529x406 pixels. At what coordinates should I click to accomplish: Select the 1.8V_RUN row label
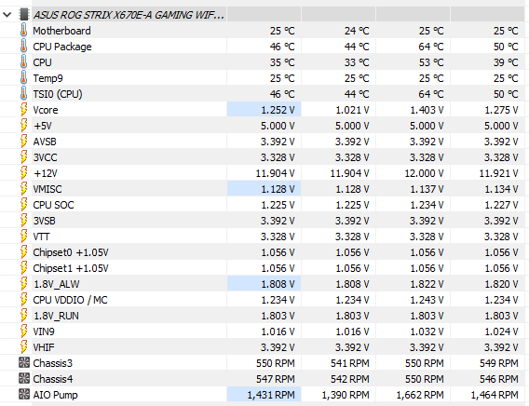56,316
